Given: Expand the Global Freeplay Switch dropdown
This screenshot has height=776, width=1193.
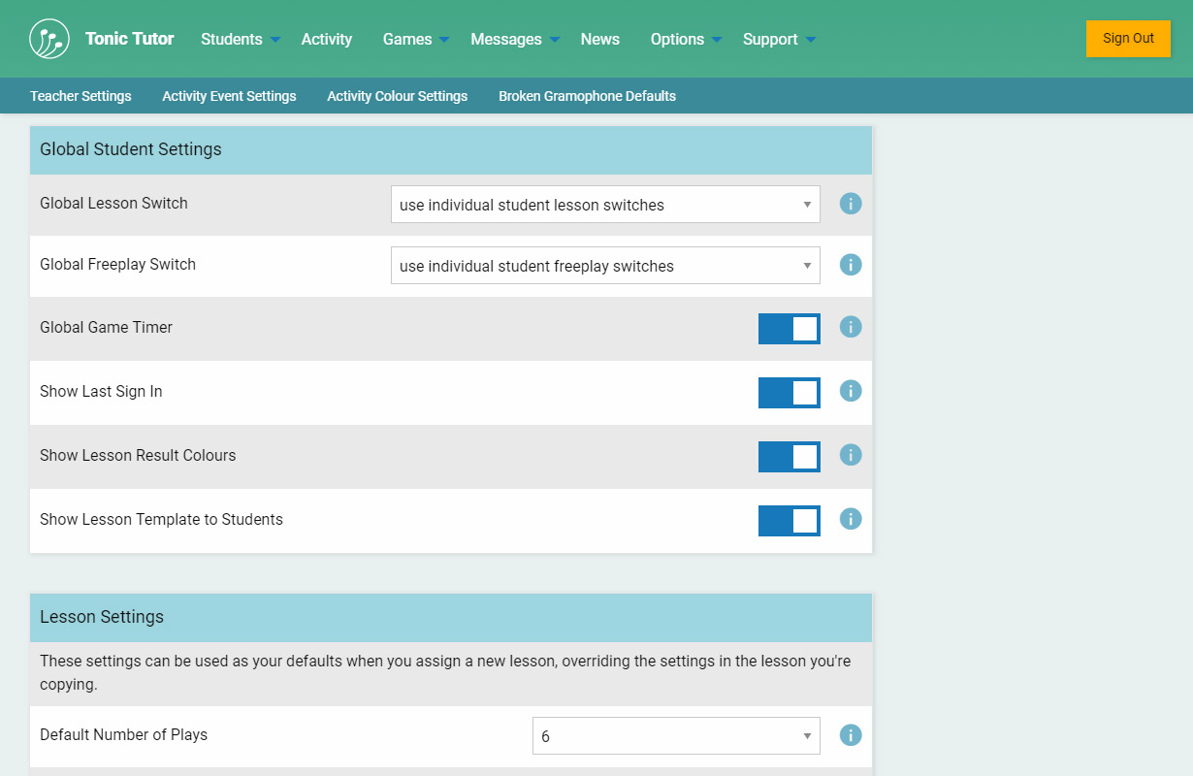Looking at the screenshot, I should (x=605, y=266).
